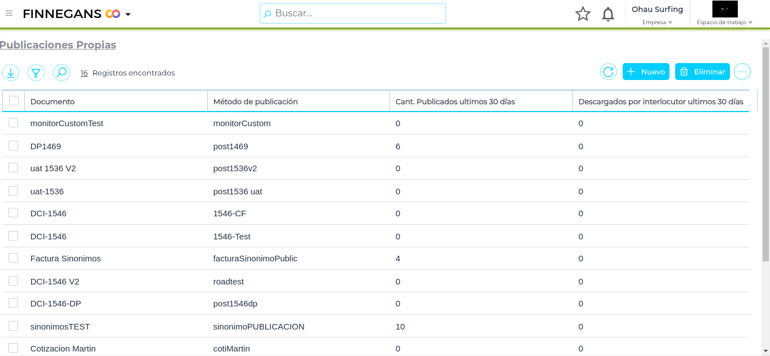
Task: Tick the Factura Sinonimos checkbox
Action: [x=14, y=258]
